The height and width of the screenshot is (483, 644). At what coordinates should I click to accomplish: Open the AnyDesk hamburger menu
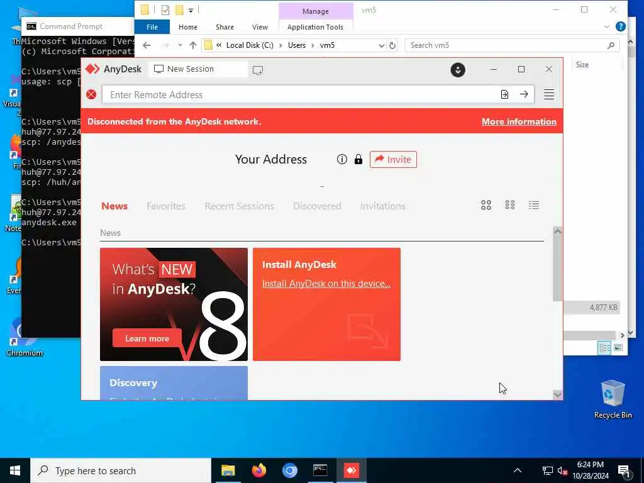(548, 94)
